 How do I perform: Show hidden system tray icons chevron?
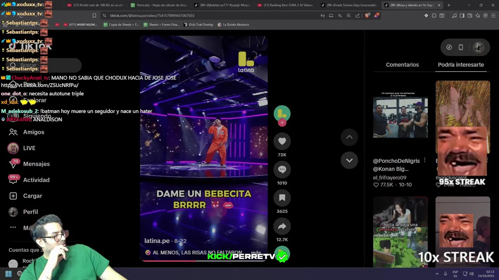coord(437,274)
